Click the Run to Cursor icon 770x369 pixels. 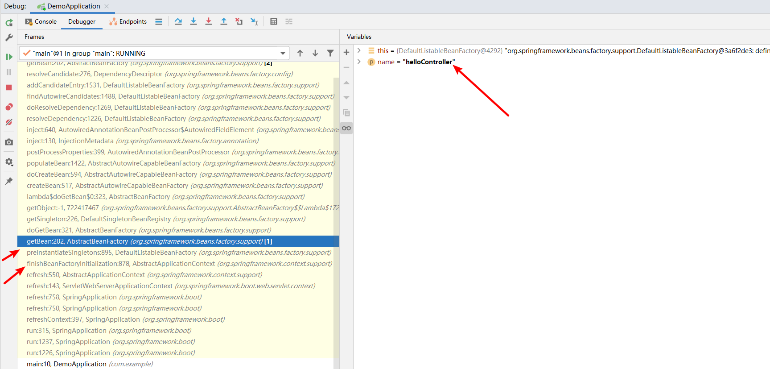(x=254, y=21)
